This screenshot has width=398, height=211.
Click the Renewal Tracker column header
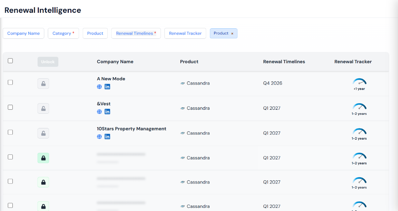click(353, 62)
